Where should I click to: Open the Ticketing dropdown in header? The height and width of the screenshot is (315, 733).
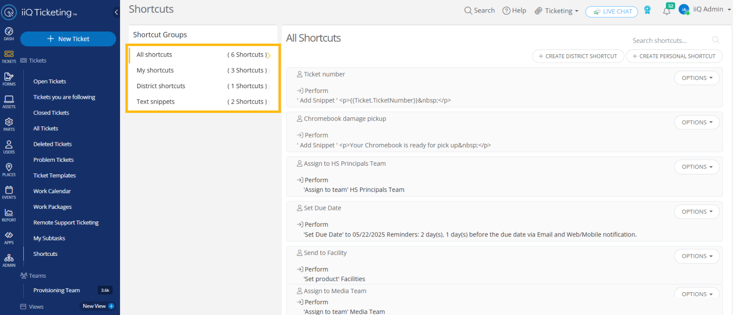[557, 11]
